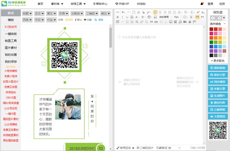
Task: Click the search and replace magnifier icon
Action: click(137, 22)
